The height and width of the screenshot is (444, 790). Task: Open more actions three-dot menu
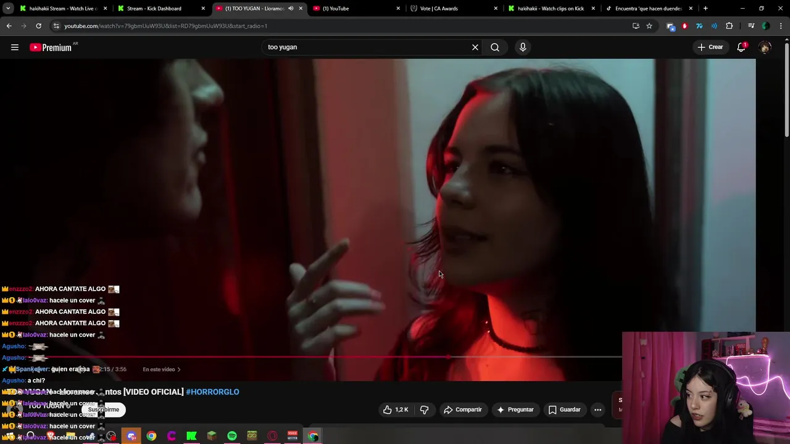point(597,409)
